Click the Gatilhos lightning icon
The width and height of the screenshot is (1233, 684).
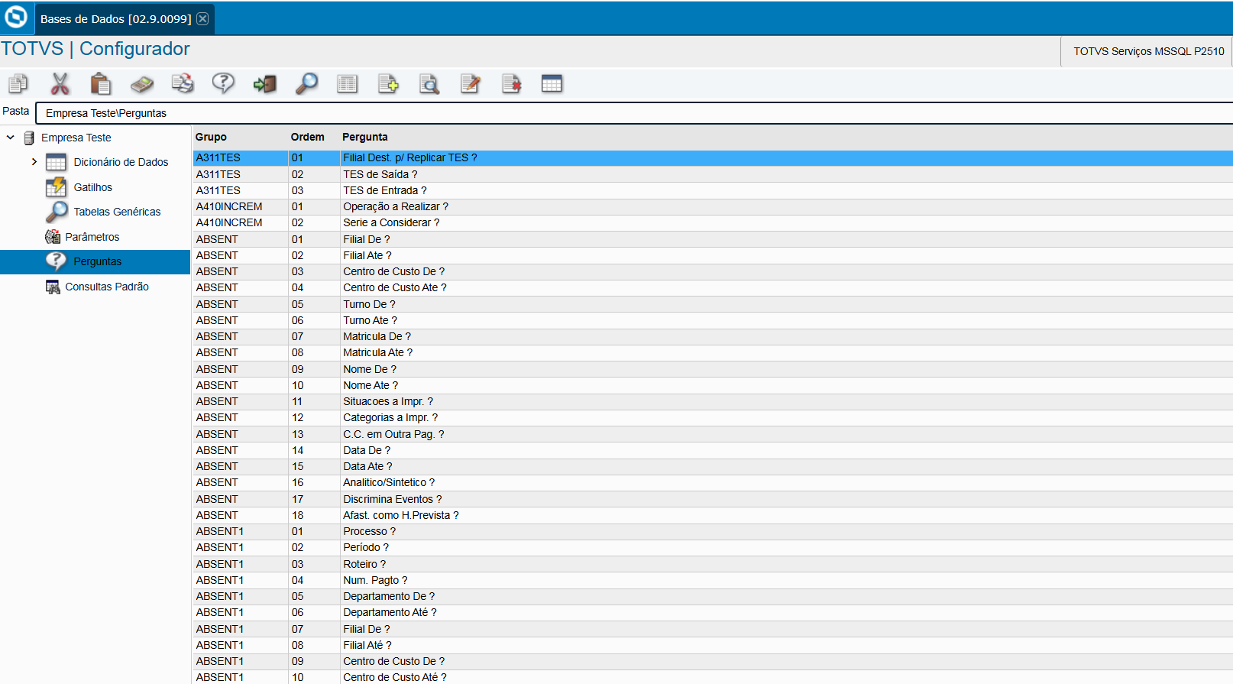pyautogui.click(x=56, y=186)
